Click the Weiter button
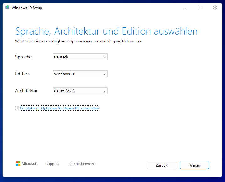225x182 pixels. click(195, 165)
